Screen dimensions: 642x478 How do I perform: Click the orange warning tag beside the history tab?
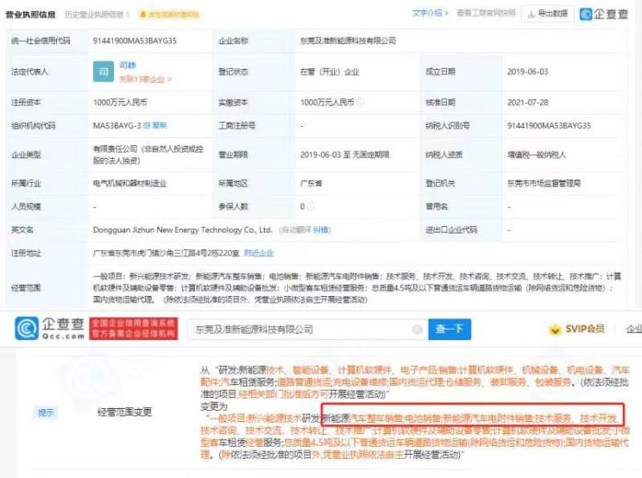click(169, 15)
